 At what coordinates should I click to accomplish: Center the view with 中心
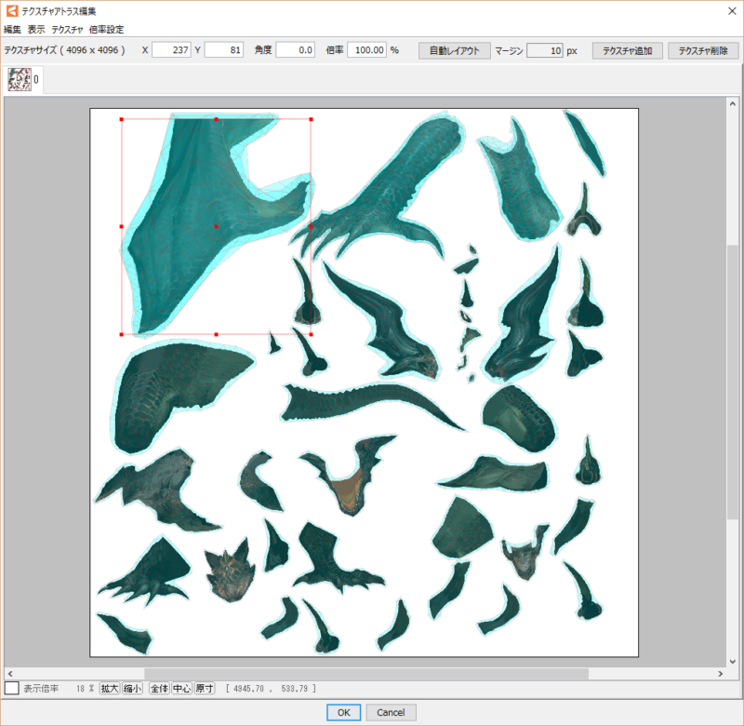(181, 688)
